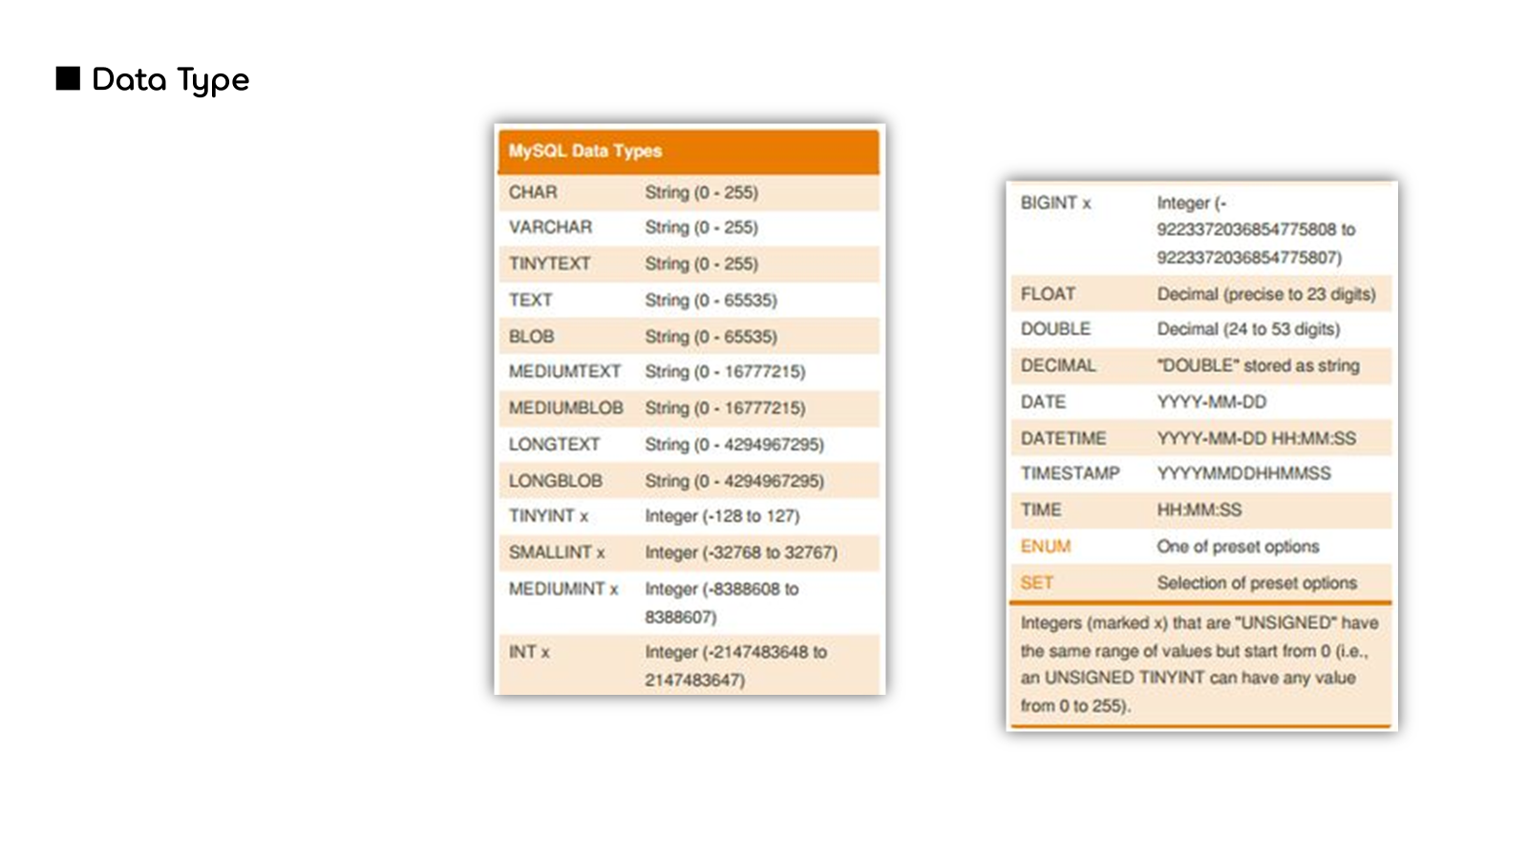Select 'YYYYMMDDHHMMSS' format text
1528x859 pixels.
1243,472
